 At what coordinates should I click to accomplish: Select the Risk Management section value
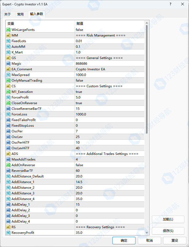click(x=101, y=35)
